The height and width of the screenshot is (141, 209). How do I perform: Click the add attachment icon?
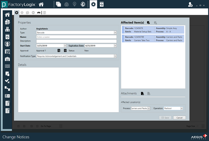pyautogui.click(x=143, y=93)
